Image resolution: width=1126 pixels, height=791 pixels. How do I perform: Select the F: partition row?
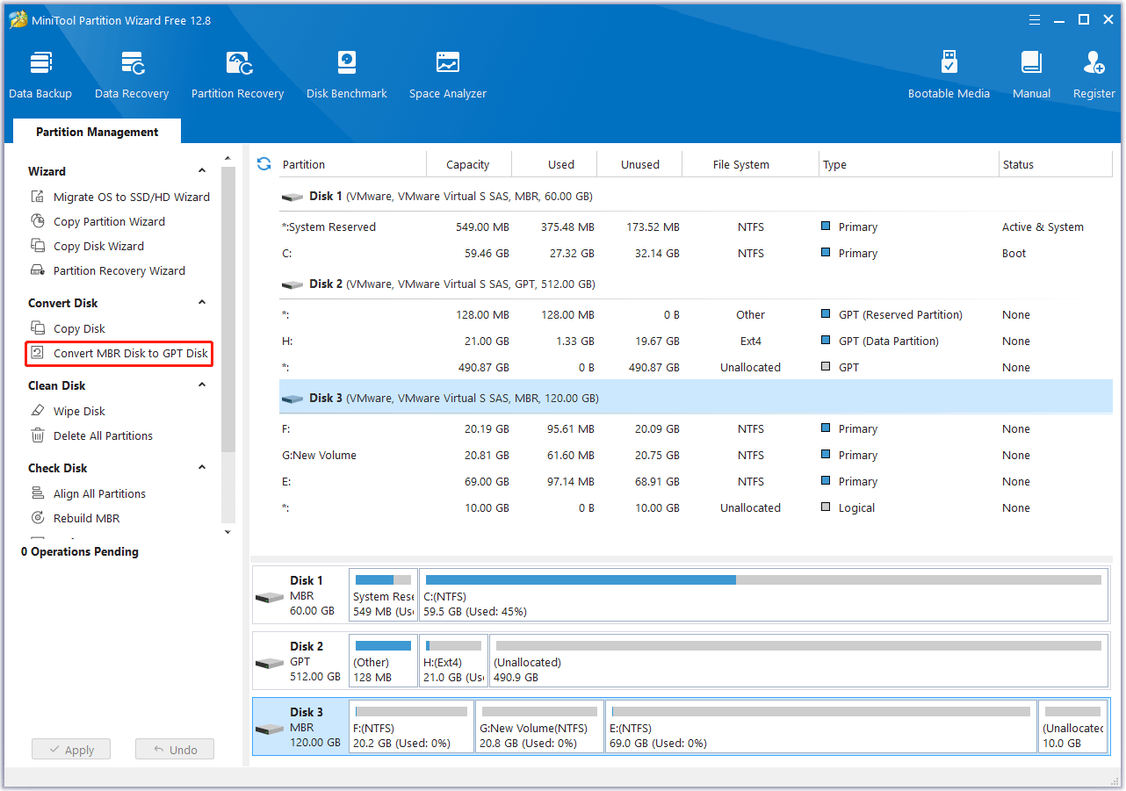pyautogui.click(x=696, y=428)
